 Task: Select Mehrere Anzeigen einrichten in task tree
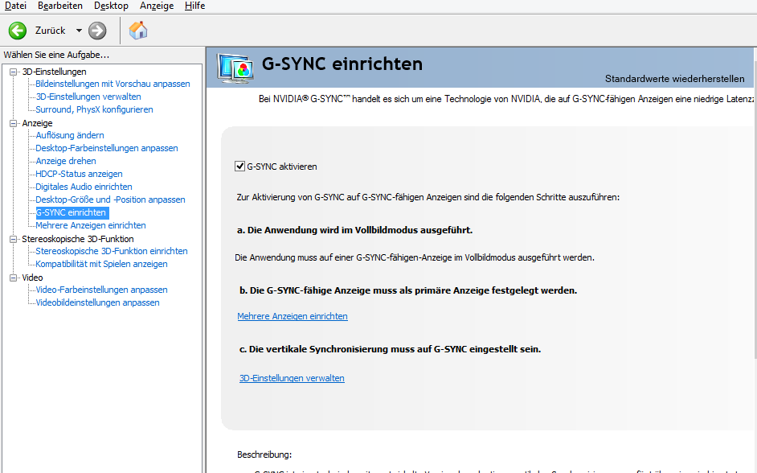[x=91, y=225]
